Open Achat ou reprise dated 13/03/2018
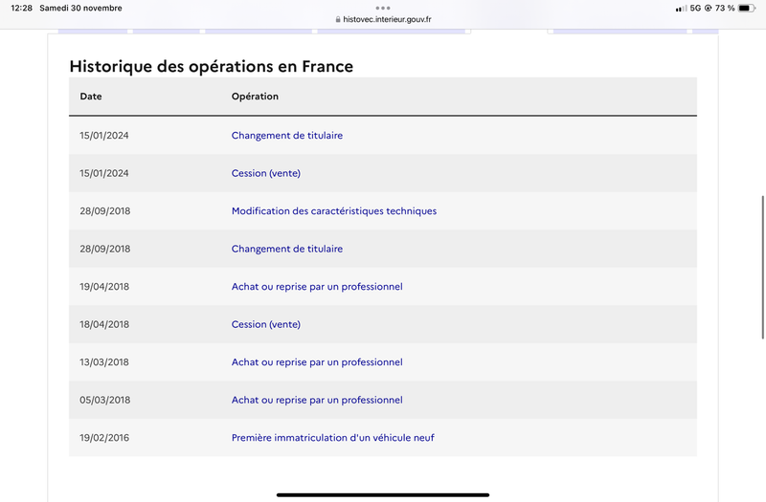This screenshot has height=502, width=766. [317, 362]
